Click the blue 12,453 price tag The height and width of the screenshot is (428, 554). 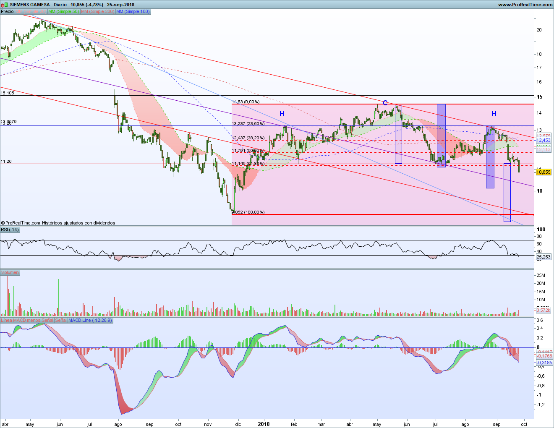544,140
